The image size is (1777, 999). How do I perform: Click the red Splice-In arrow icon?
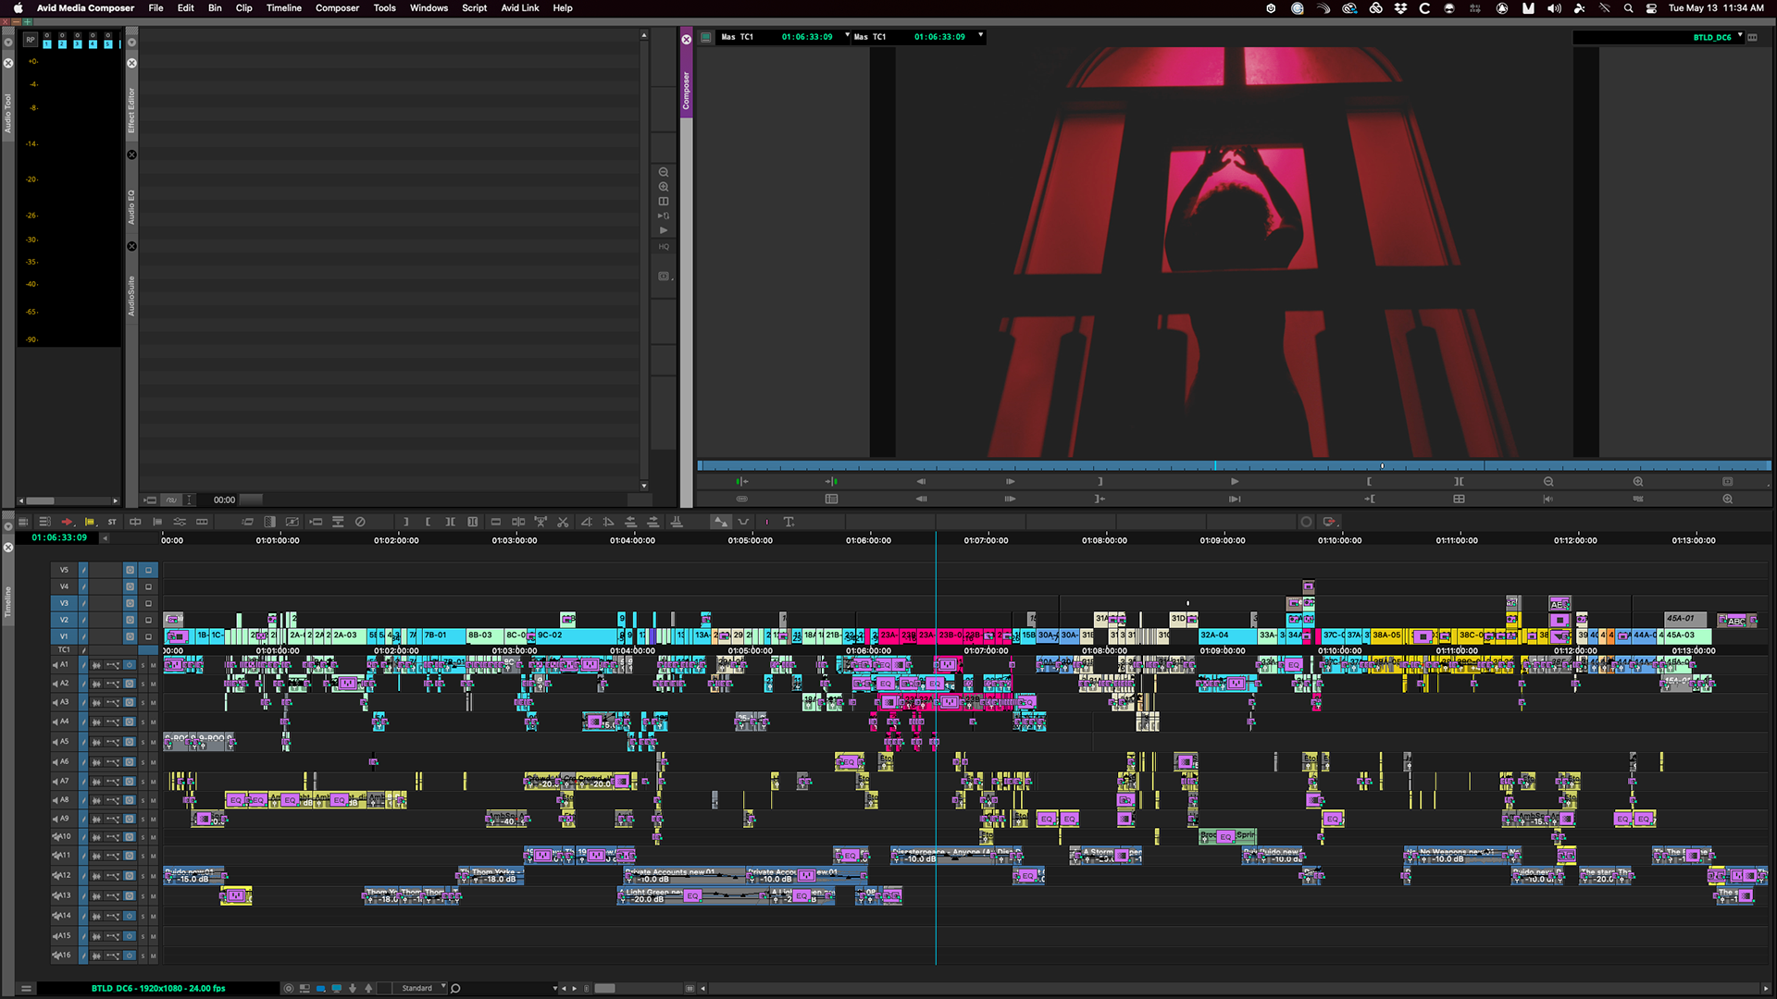tap(67, 523)
